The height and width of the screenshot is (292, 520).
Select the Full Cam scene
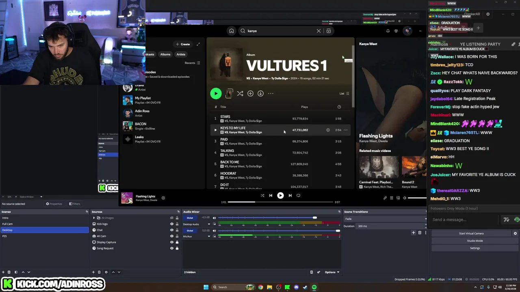(45, 224)
